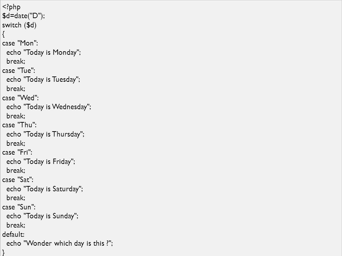Click the break; line under Sunday
342x256 pixels.
pyautogui.click(x=16, y=225)
